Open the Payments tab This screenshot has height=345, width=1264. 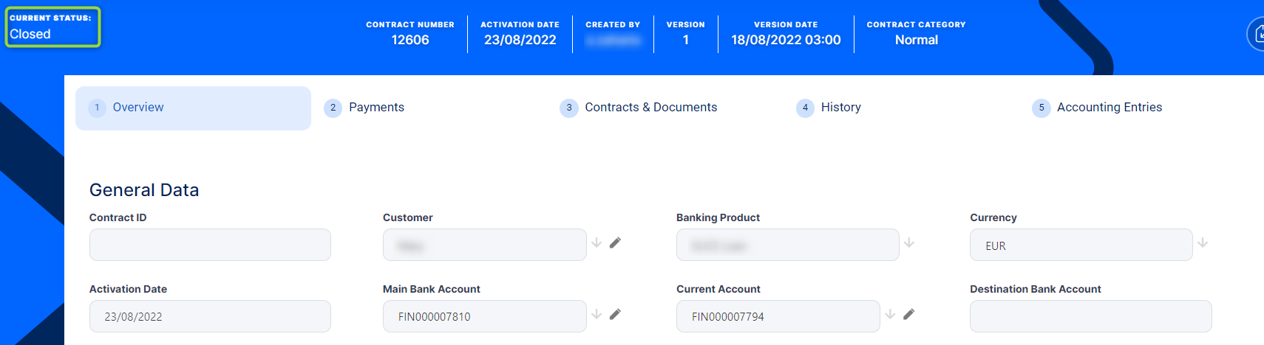click(x=376, y=108)
